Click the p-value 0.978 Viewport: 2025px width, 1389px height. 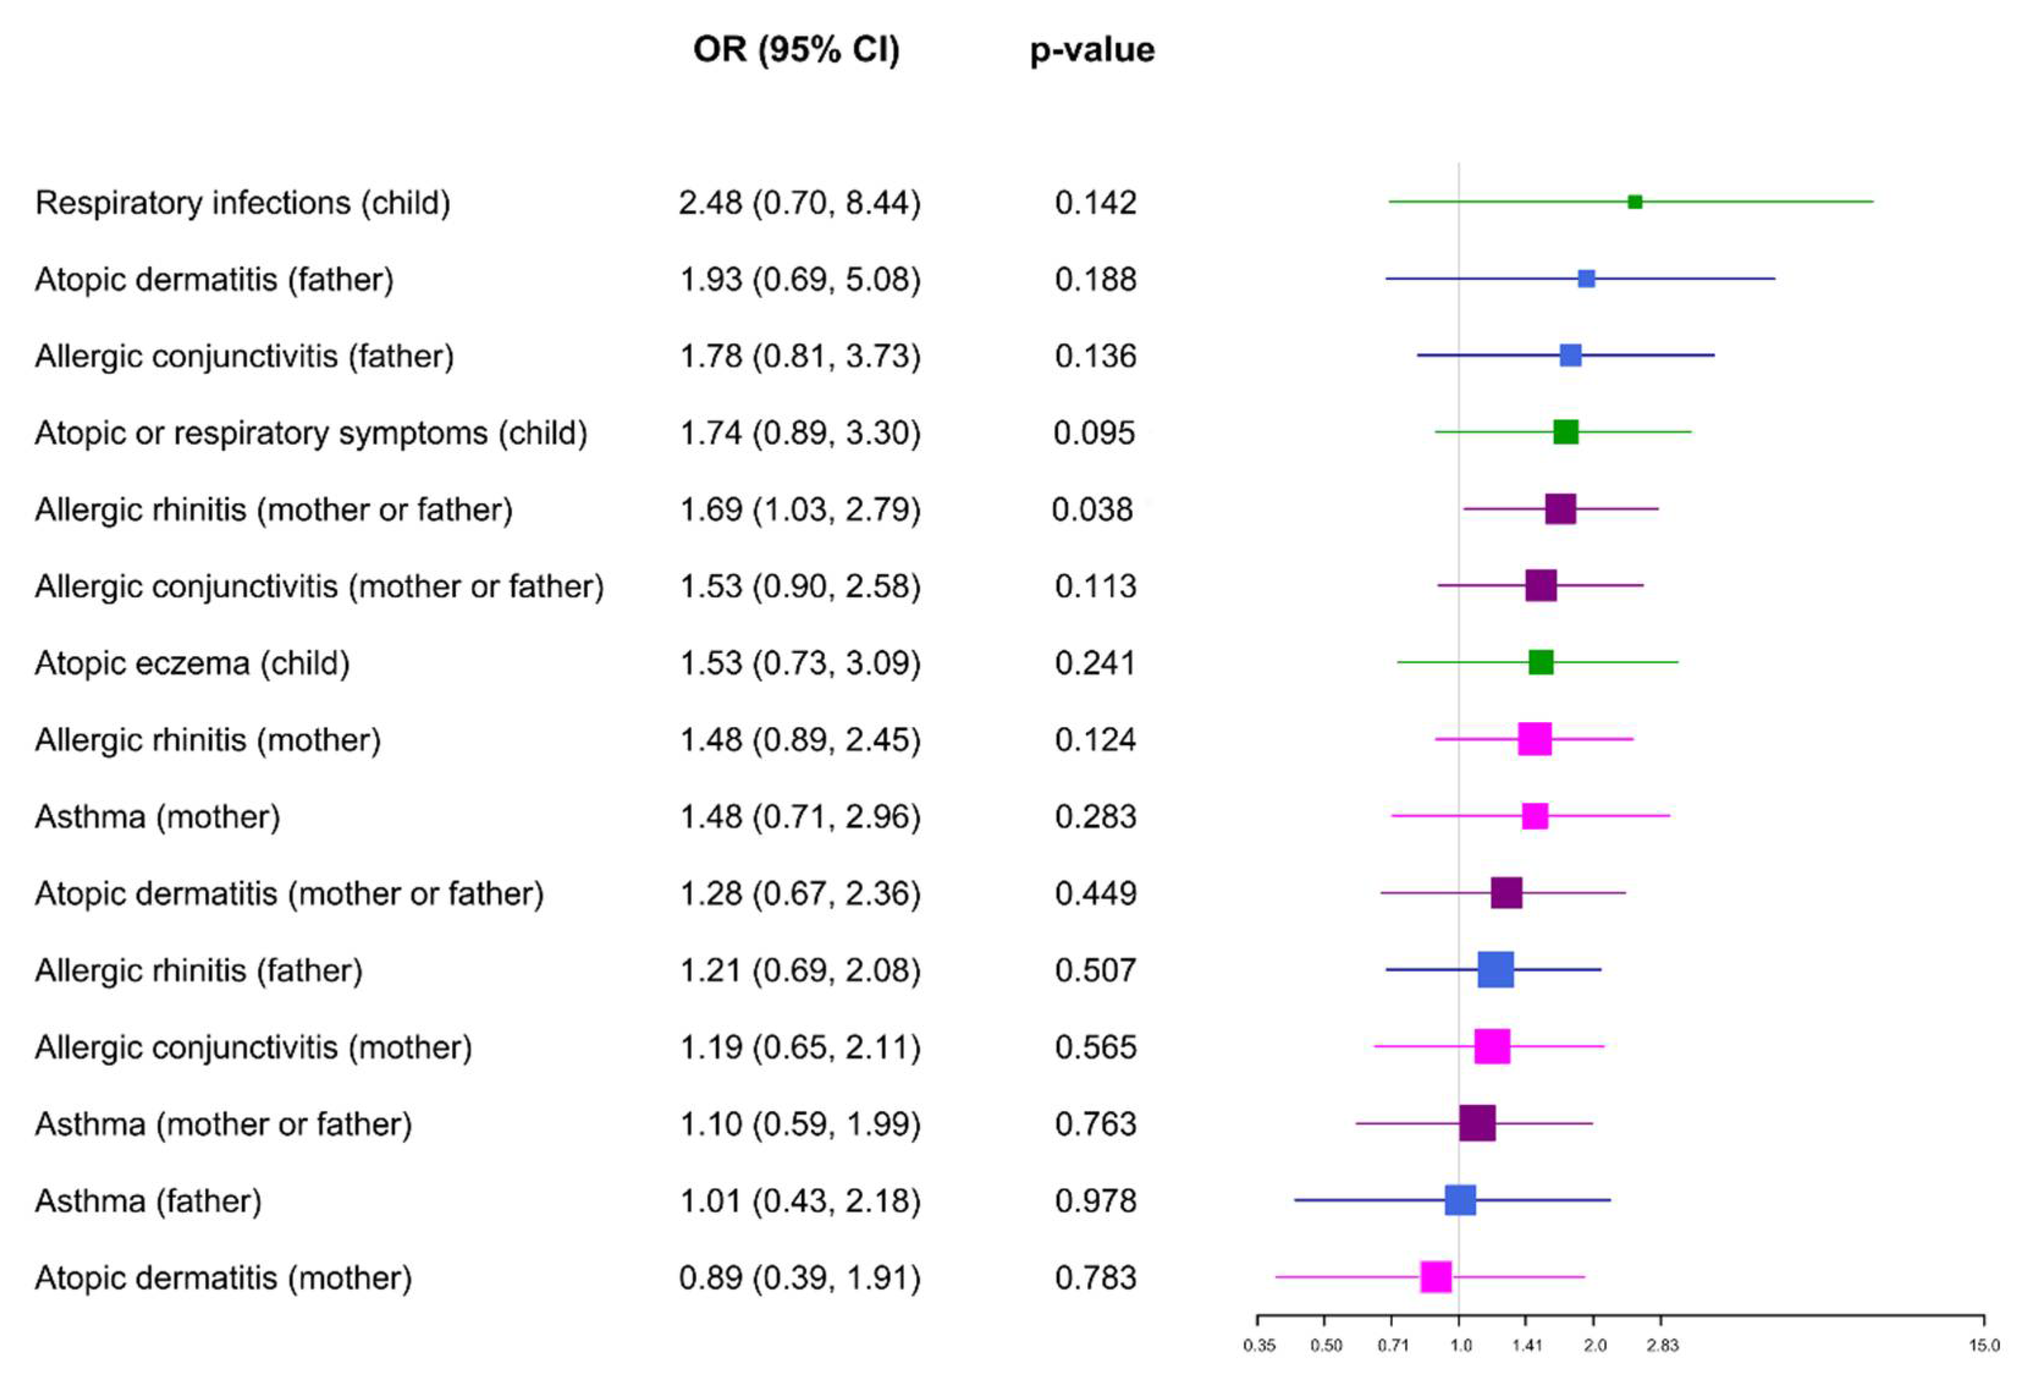(x=1096, y=1201)
